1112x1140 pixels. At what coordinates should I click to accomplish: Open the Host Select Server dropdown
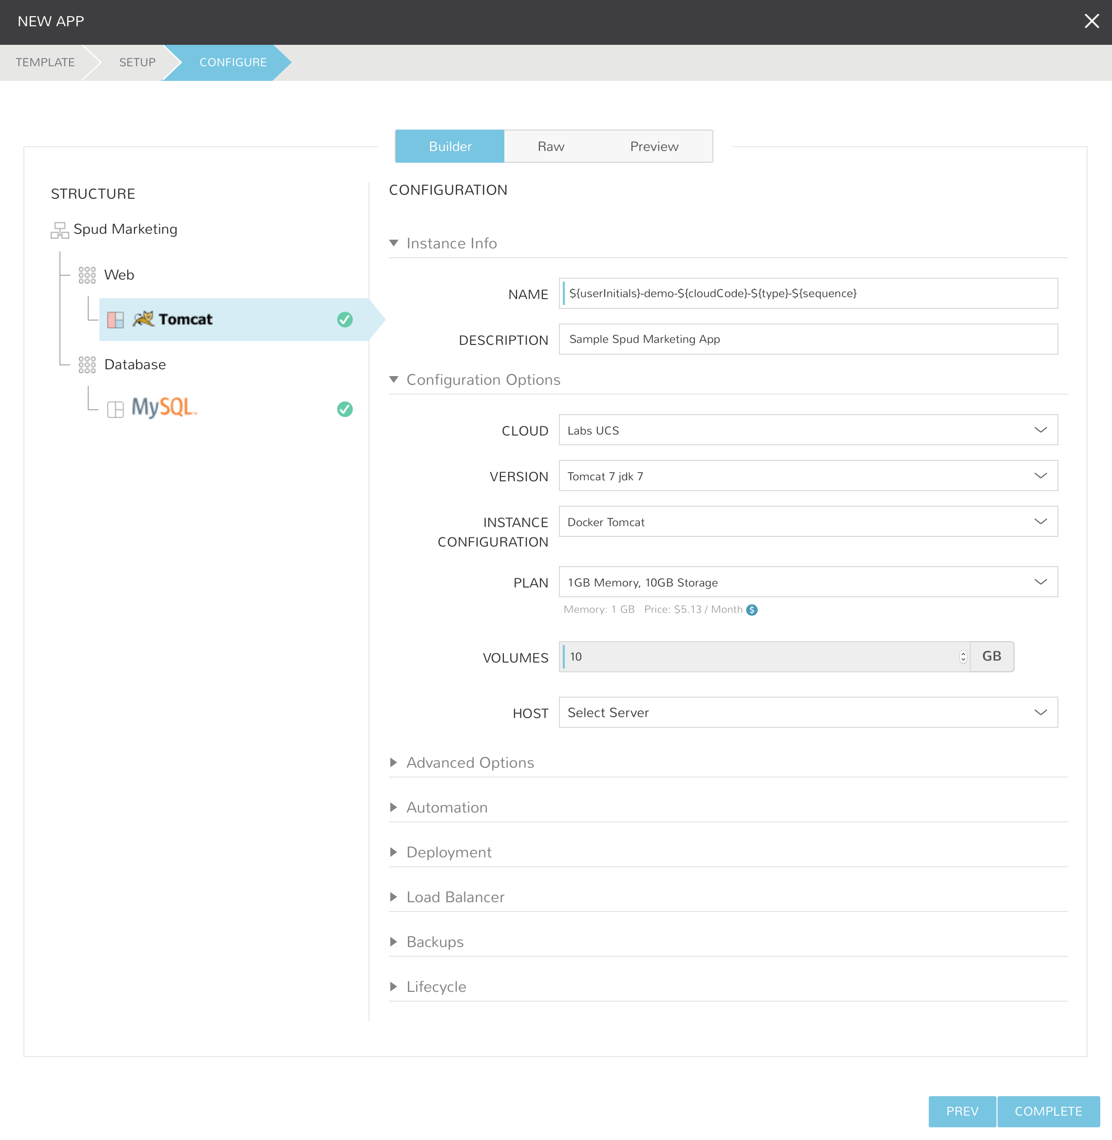pyautogui.click(x=808, y=712)
